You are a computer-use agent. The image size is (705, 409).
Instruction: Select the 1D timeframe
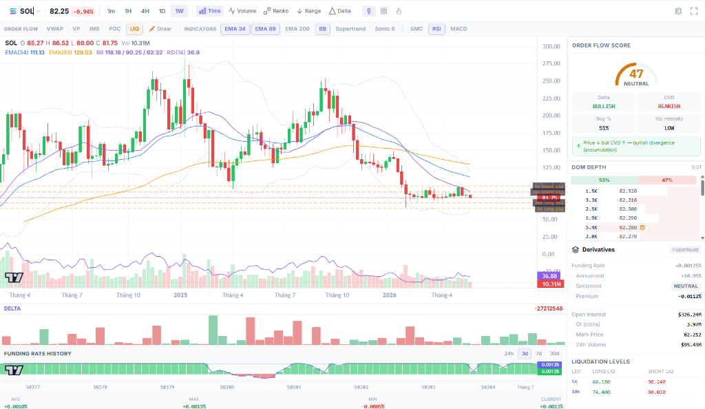coord(162,11)
